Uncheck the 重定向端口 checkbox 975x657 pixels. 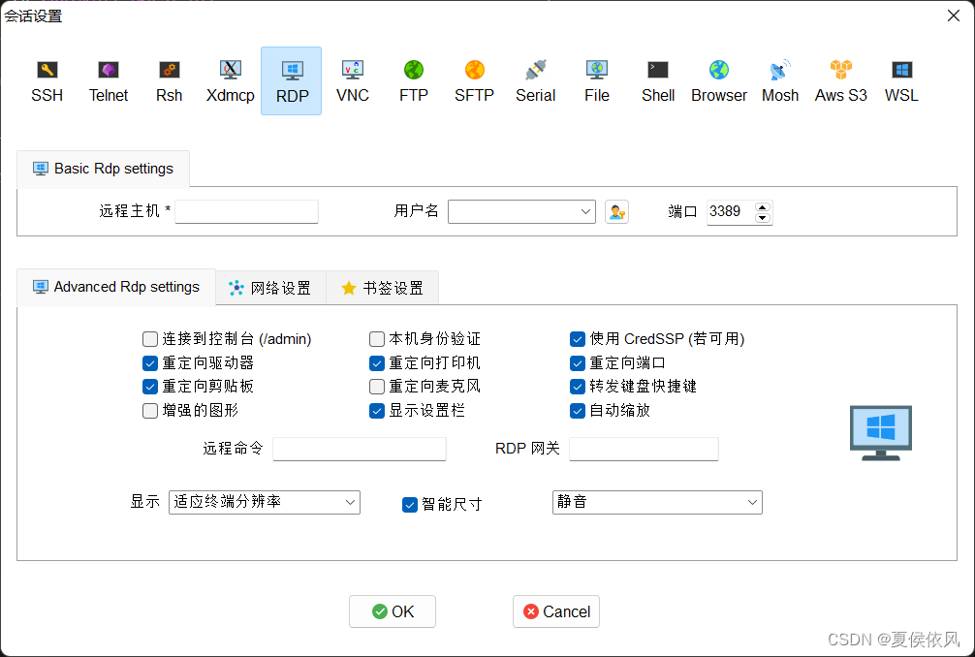point(578,363)
